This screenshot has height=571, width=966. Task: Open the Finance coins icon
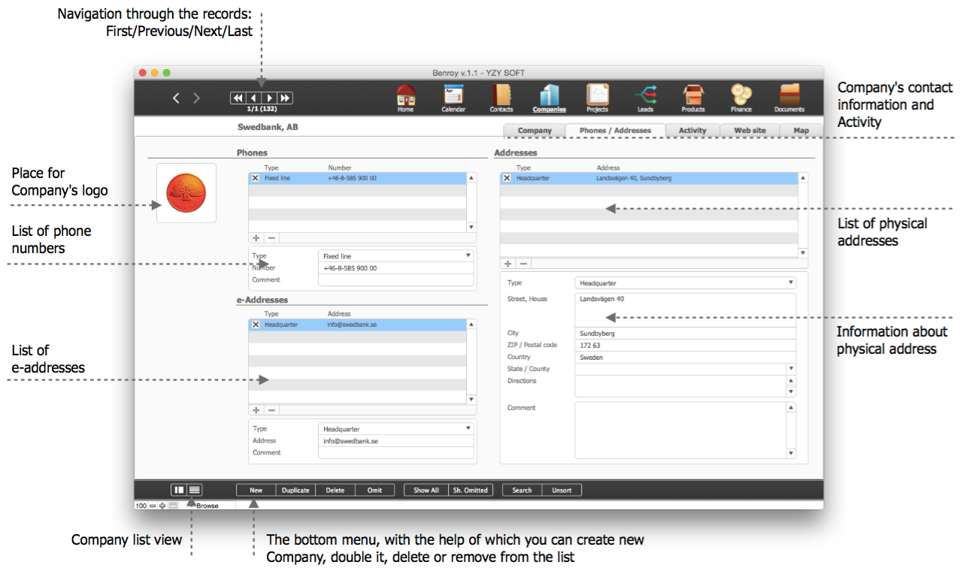(x=741, y=95)
